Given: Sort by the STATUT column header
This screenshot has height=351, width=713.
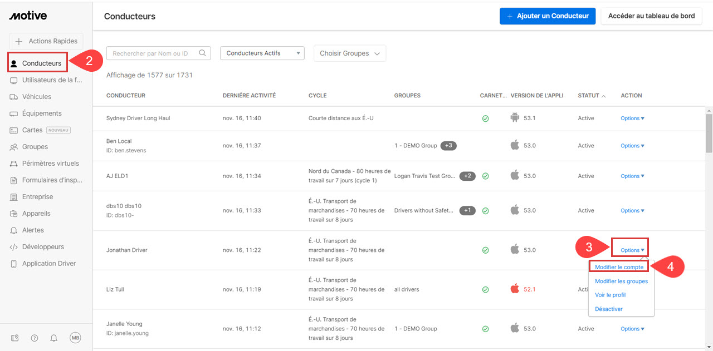Looking at the screenshot, I should (592, 96).
